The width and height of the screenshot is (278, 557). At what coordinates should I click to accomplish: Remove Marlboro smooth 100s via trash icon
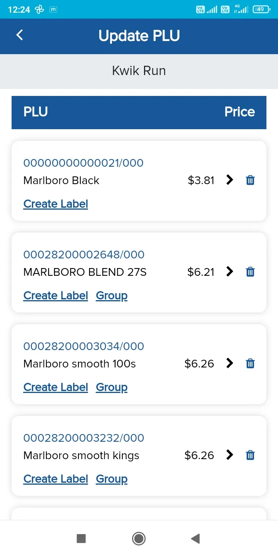[250, 364]
